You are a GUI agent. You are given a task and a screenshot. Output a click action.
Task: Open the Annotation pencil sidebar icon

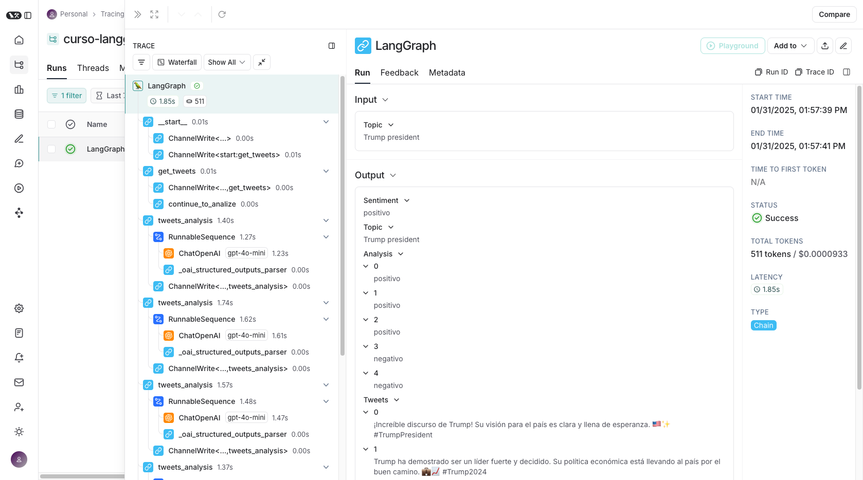[x=19, y=139]
